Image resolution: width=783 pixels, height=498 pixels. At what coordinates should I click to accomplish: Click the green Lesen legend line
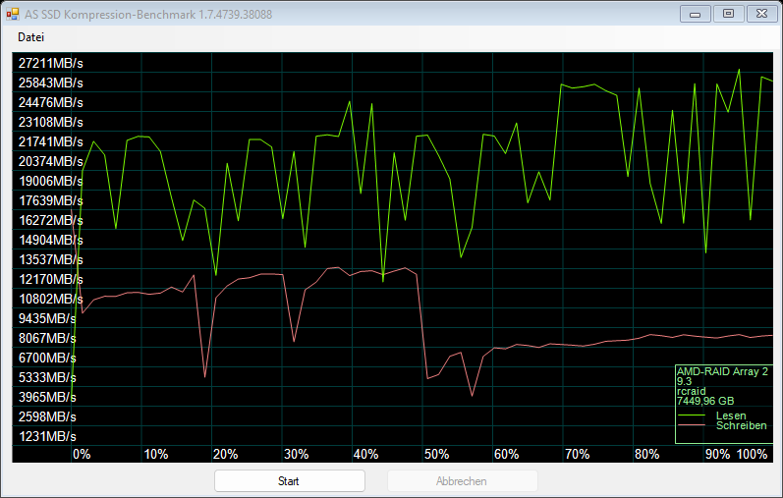pyautogui.click(x=692, y=416)
